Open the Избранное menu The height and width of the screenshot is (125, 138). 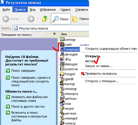[x=48, y=10]
